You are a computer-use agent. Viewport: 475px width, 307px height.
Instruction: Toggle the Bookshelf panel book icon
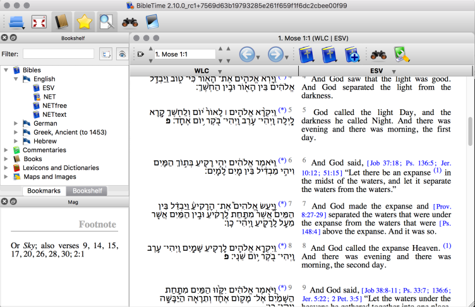tap(61, 21)
